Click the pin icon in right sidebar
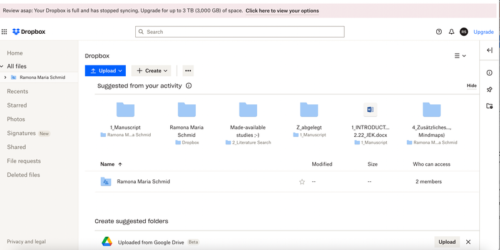The image size is (500, 250). coord(489,89)
